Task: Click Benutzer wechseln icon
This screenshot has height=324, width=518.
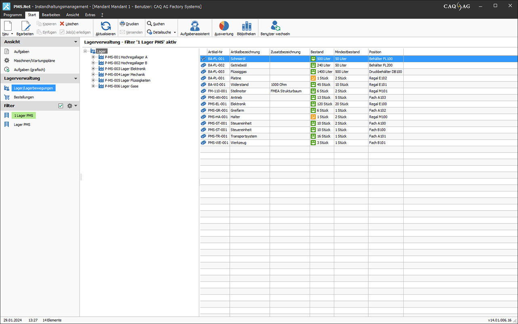Action: (275, 26)
